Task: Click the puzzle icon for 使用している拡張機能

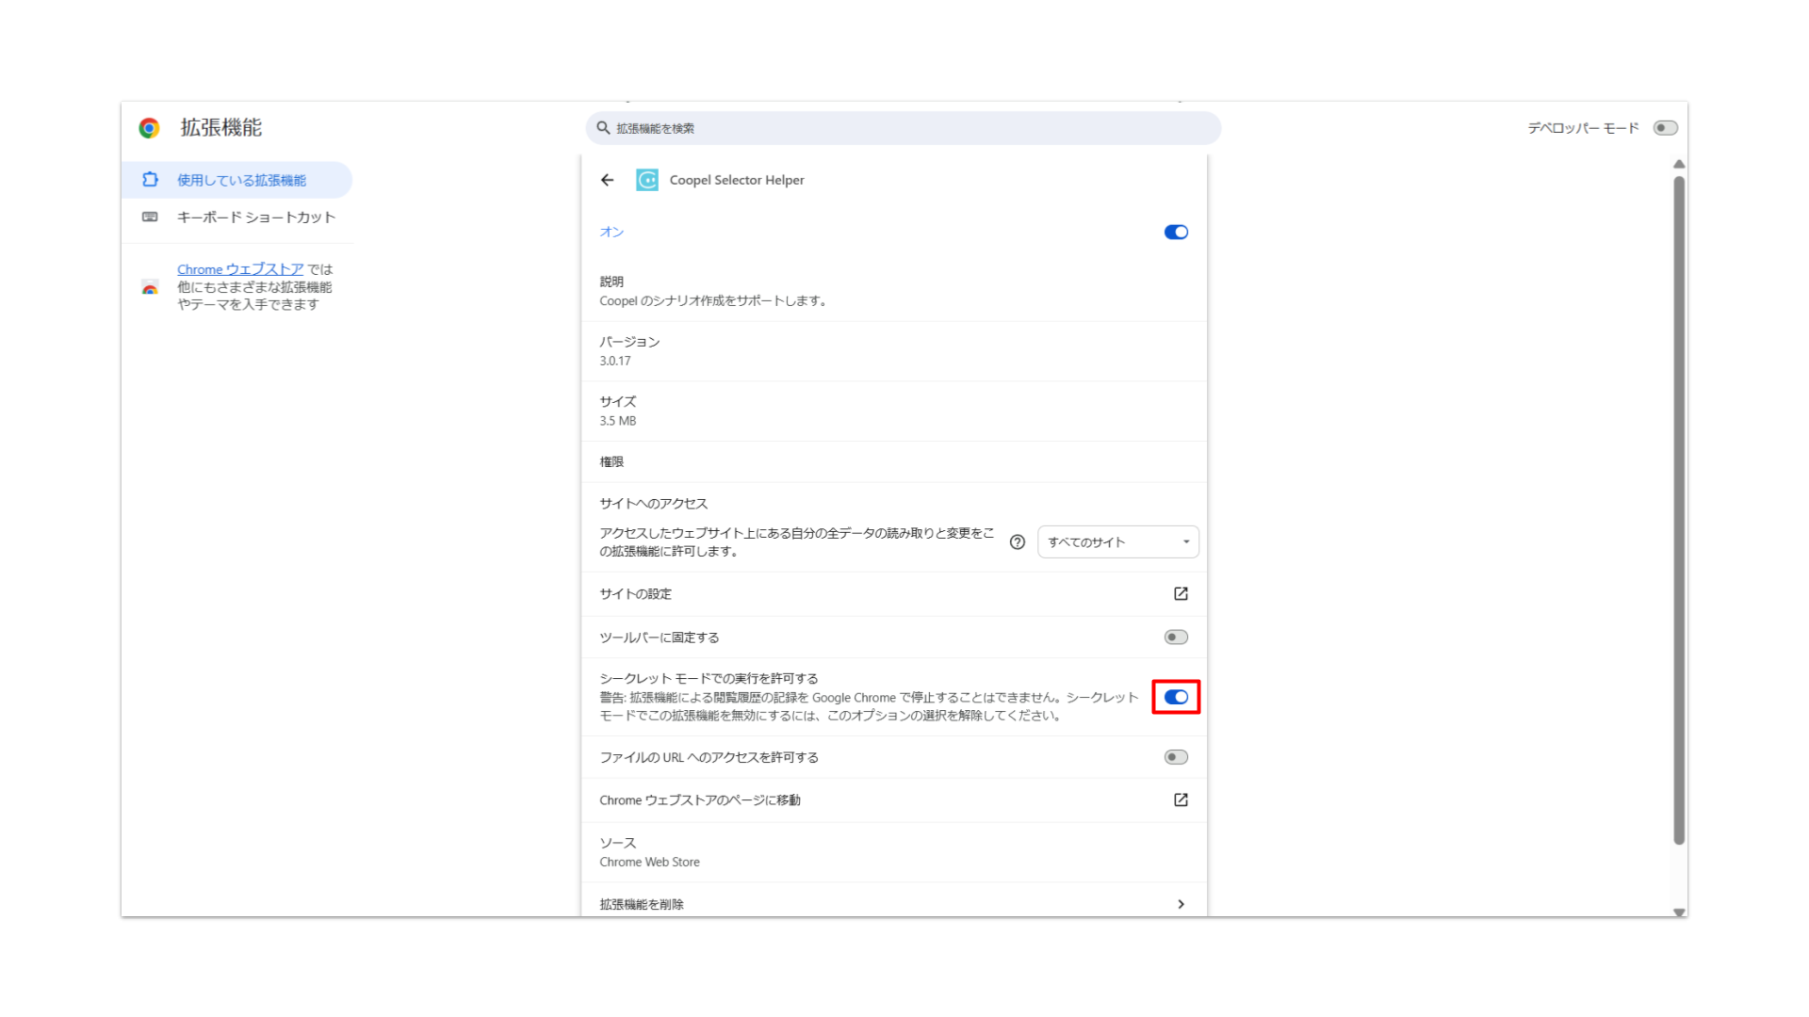Action: pos(150,180)
